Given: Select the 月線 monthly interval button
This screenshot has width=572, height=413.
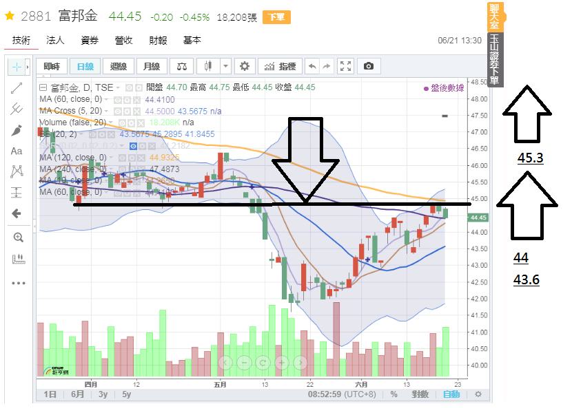Looking at the screenshot, I should [152, 66].
